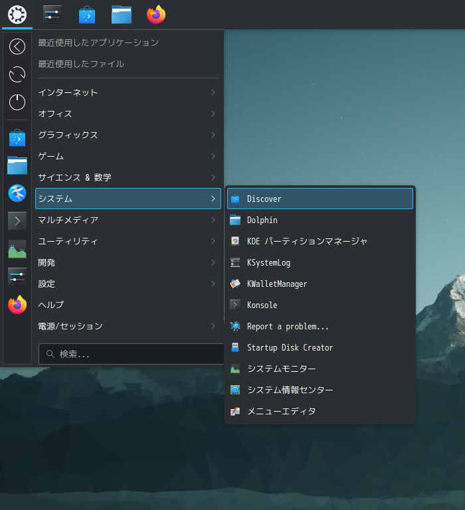465x510 pixels.
Task: Click システム情報センター icon
Action: pos(235,390)
